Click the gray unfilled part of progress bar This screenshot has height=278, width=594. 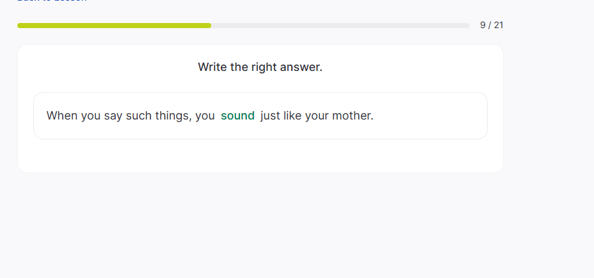click(x=340, y=26)
